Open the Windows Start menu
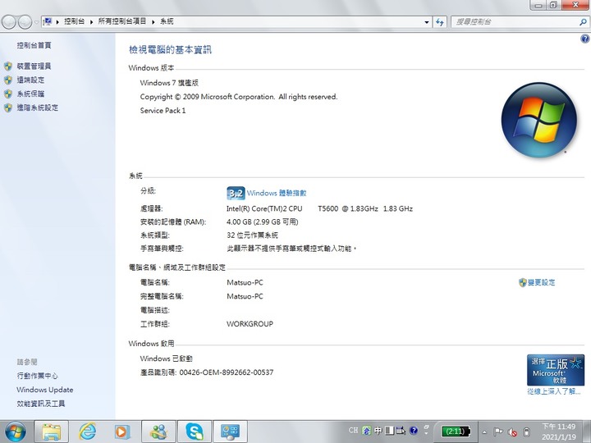This screenshot has height=443, width=591. (x=15, y=432)
